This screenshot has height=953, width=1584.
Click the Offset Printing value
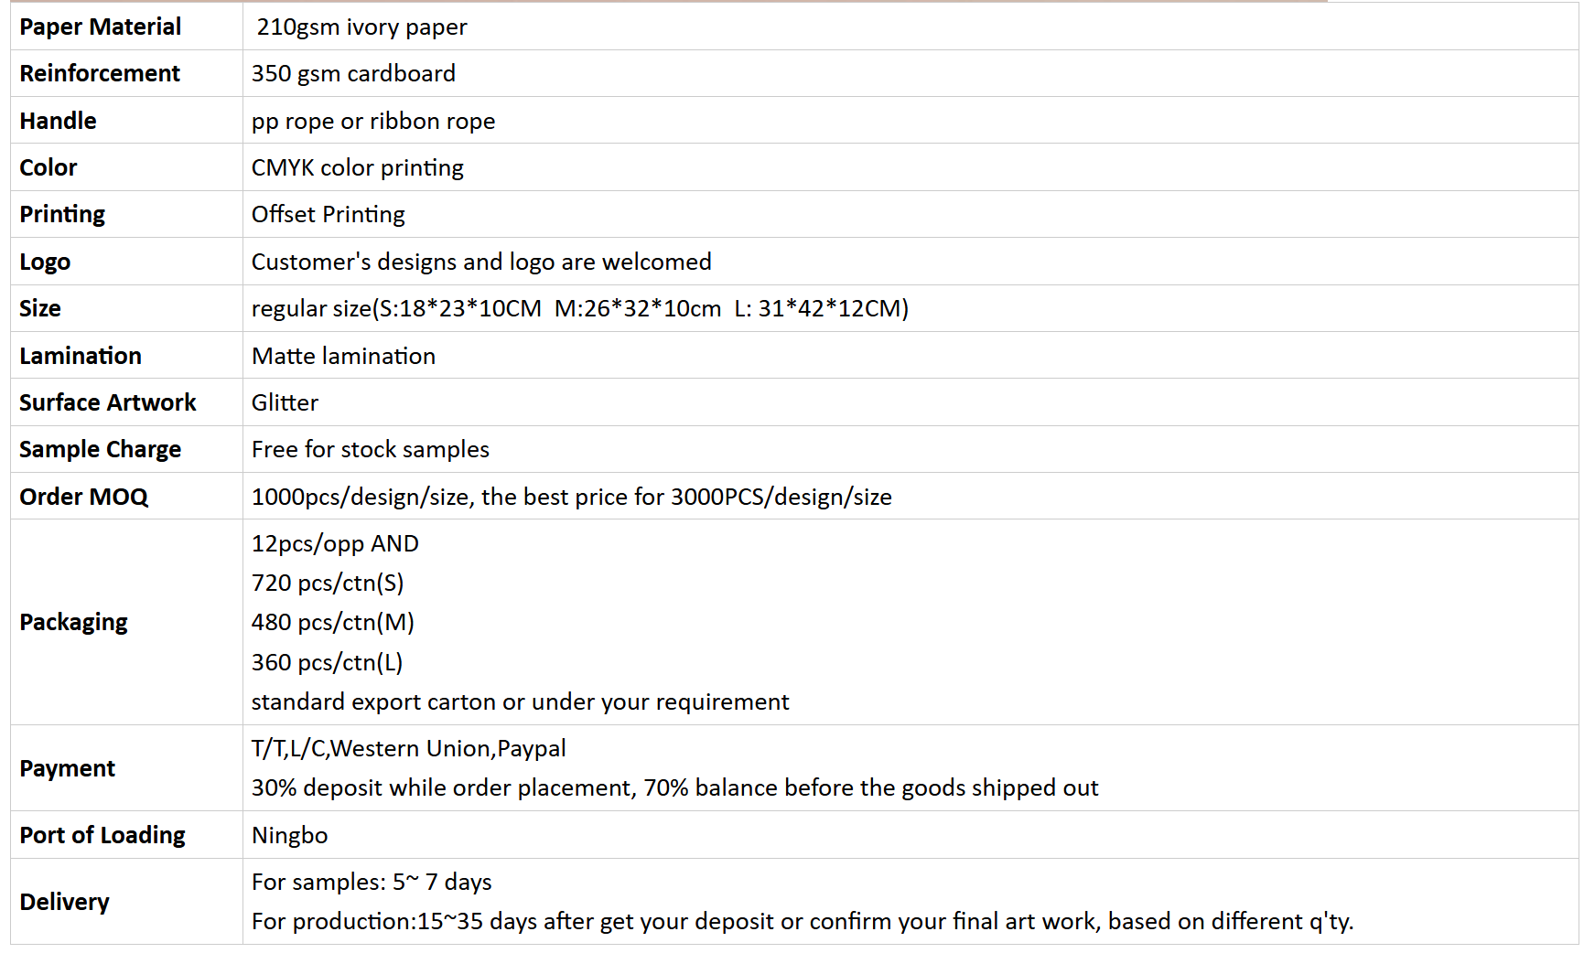click(x=329, y=214)
